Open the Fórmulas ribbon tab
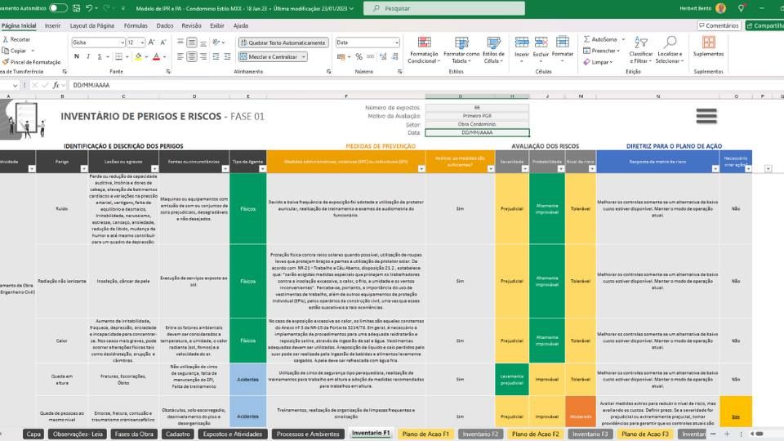This screenshot has height=441, width=784. (136, 25)
